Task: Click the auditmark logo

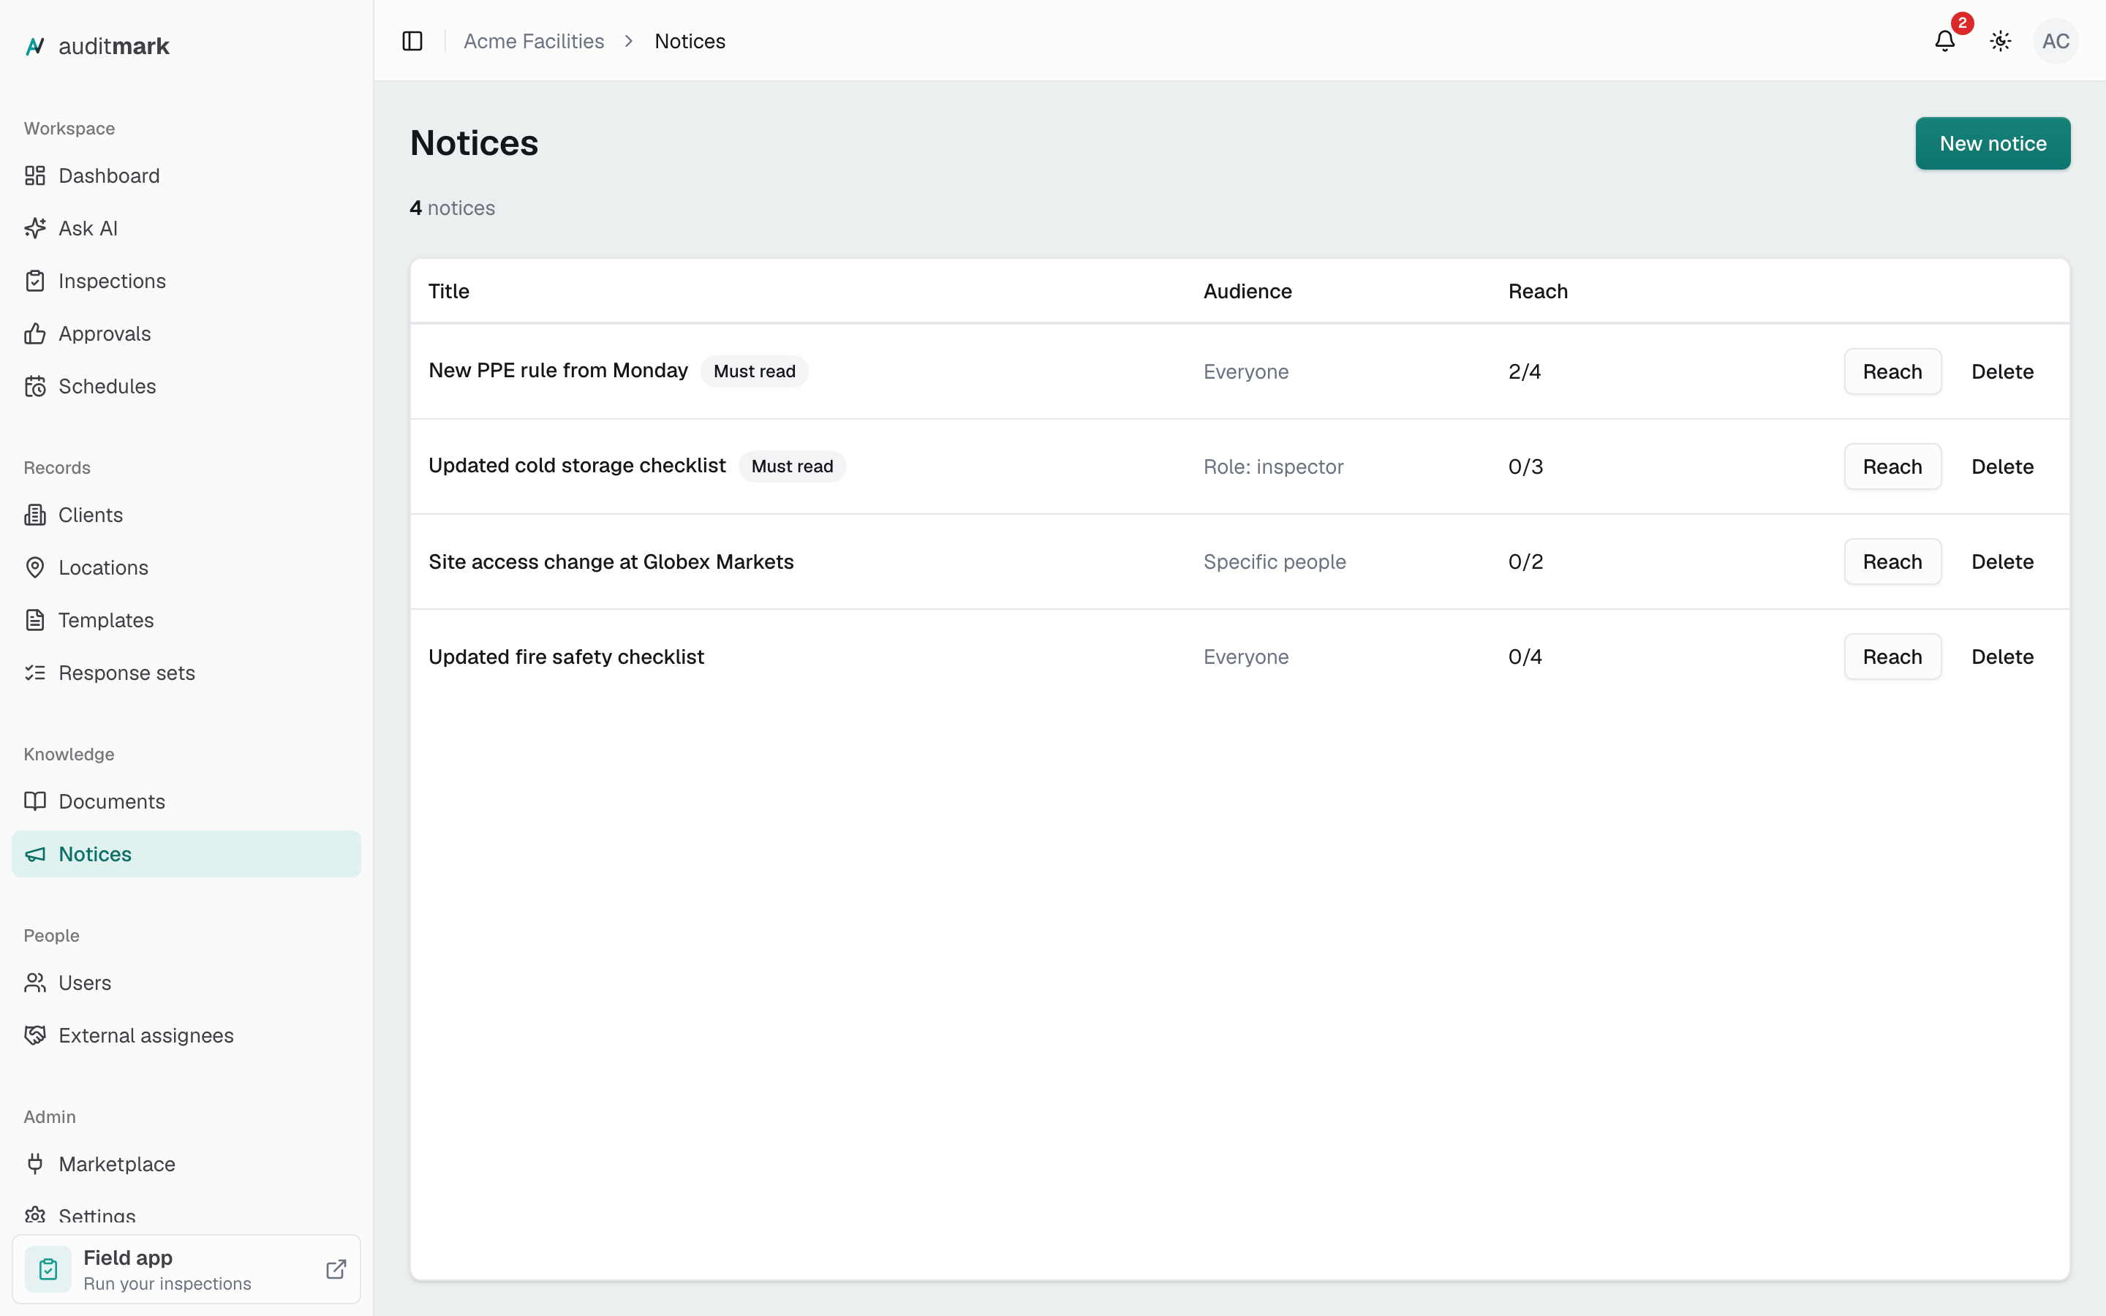Action: 97,46
